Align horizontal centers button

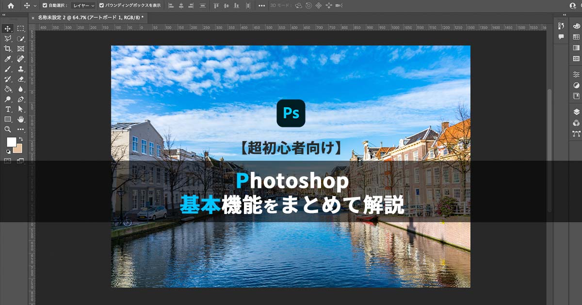(180, 5)
